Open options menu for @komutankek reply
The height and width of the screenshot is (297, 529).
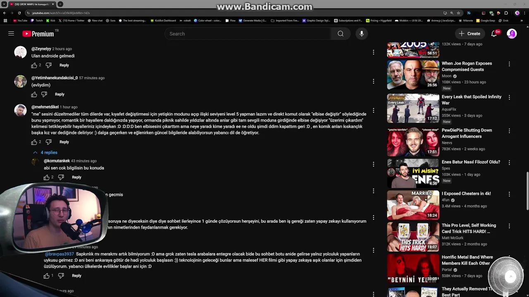pos(373,164)
